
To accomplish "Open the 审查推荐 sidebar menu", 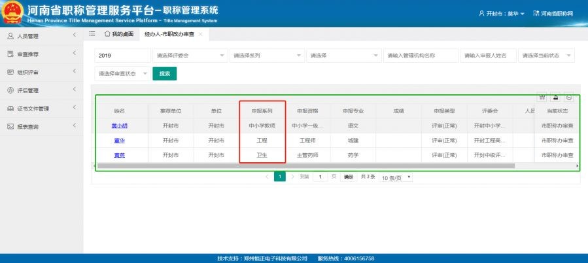I will click(41, 54).
